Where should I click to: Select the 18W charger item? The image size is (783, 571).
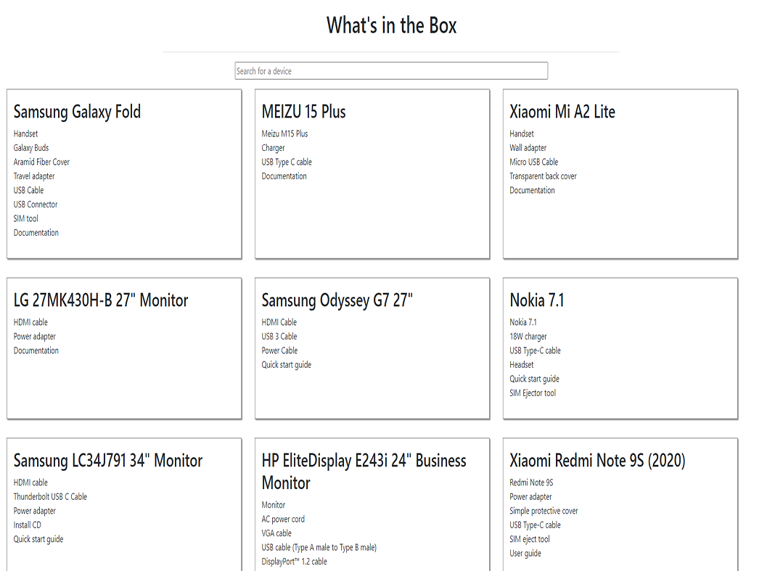click(528, 337)
